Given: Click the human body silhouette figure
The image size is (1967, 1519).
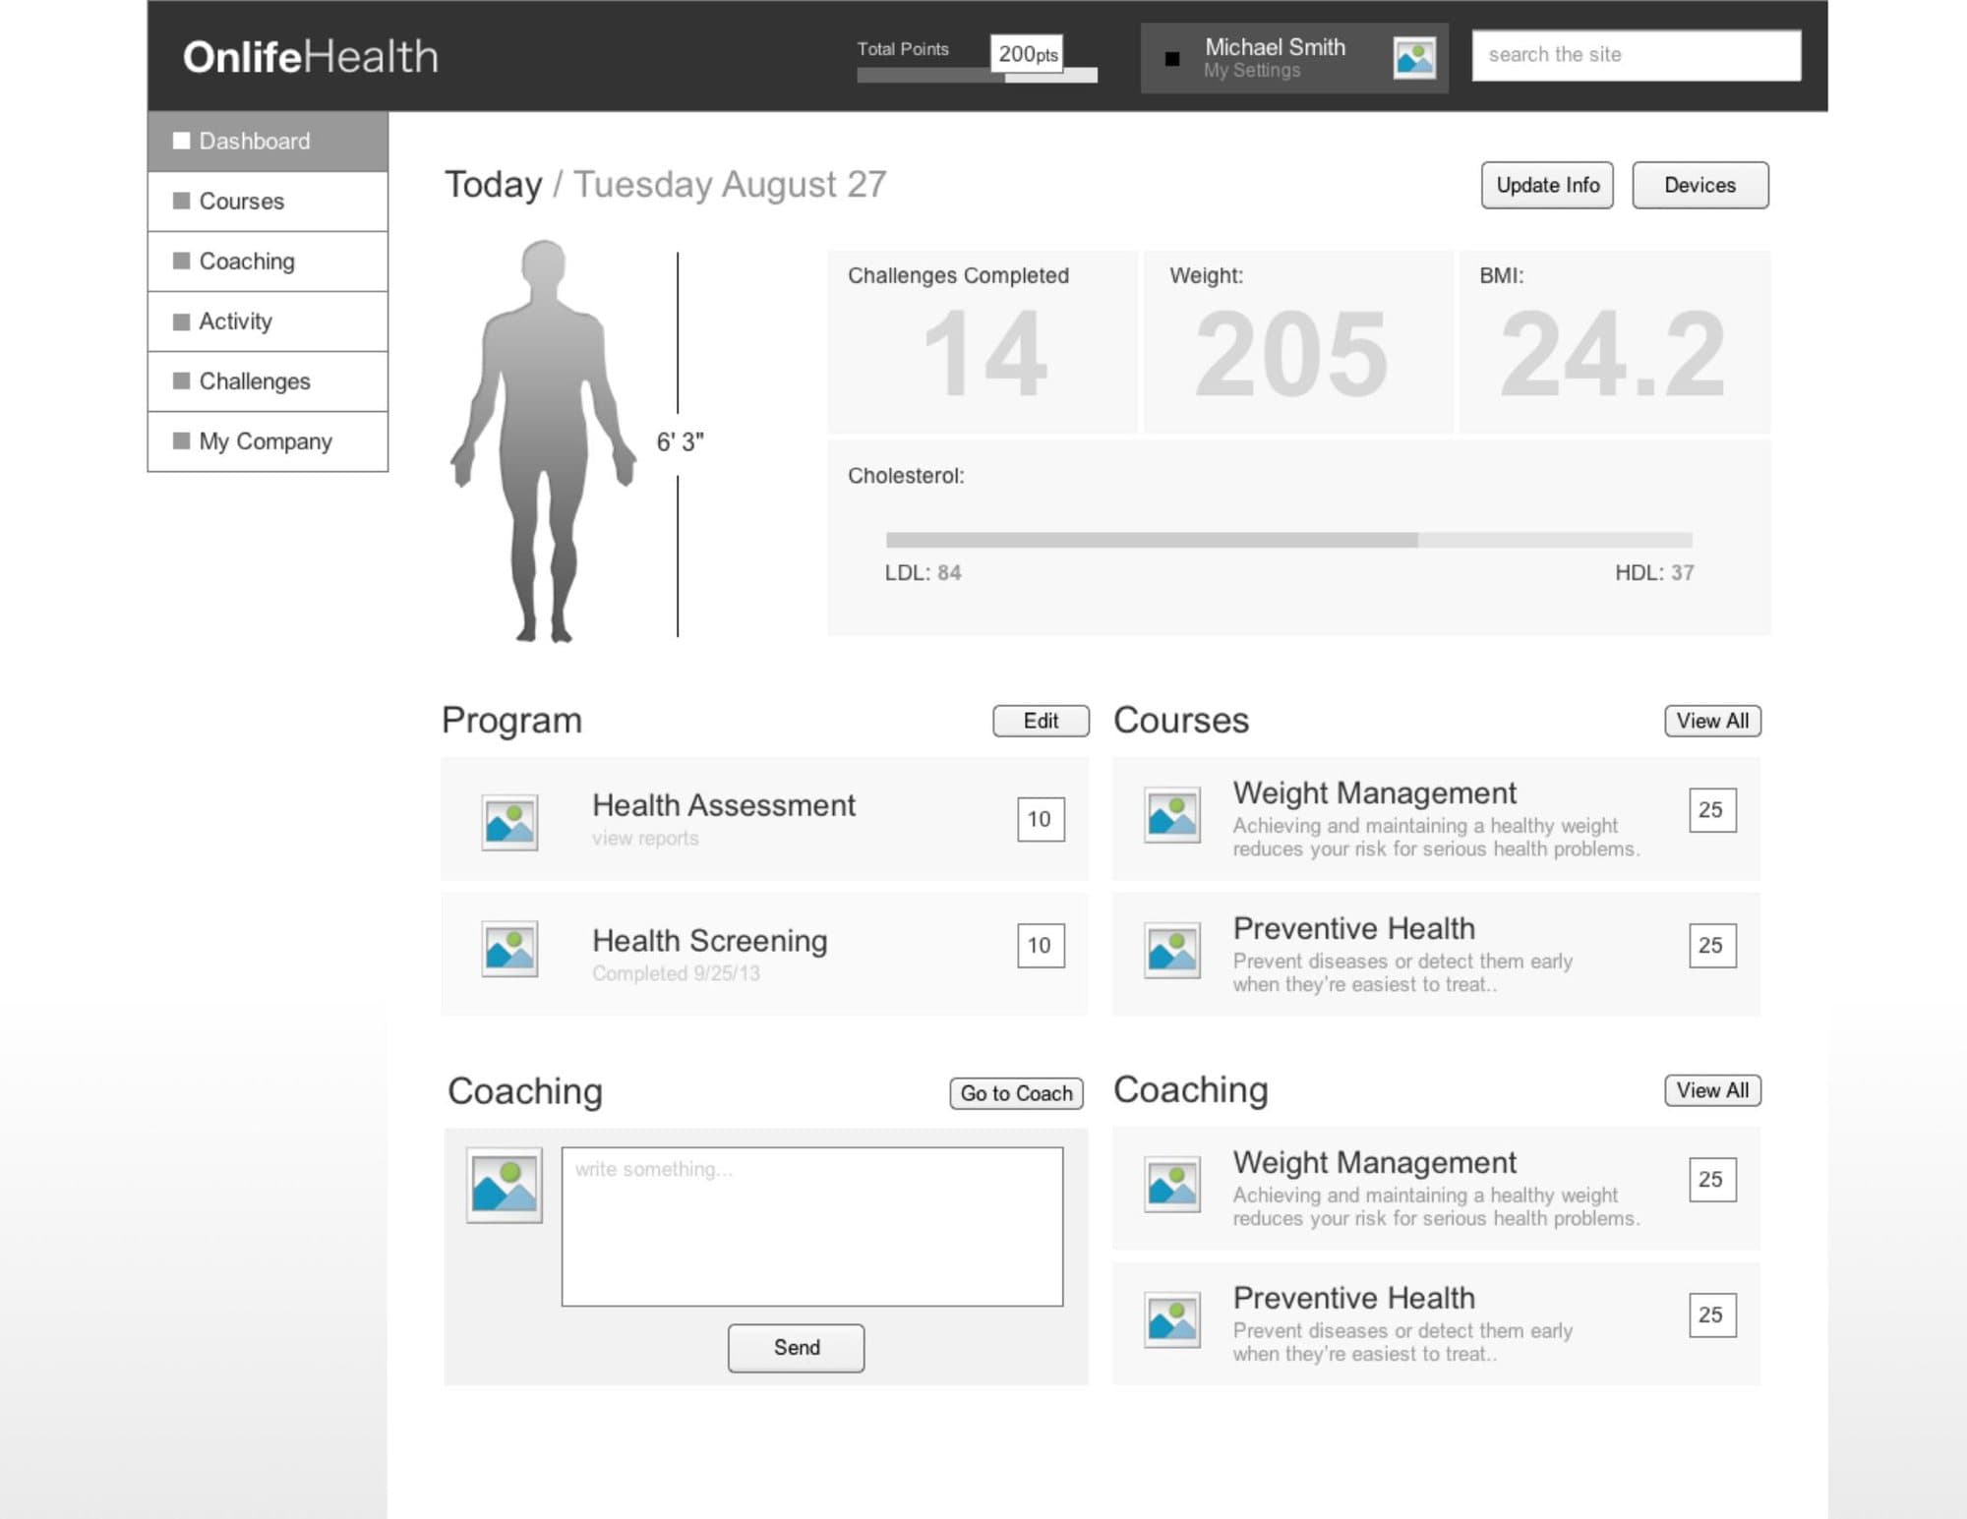Looking at the screenshot, I should point(544,440).
